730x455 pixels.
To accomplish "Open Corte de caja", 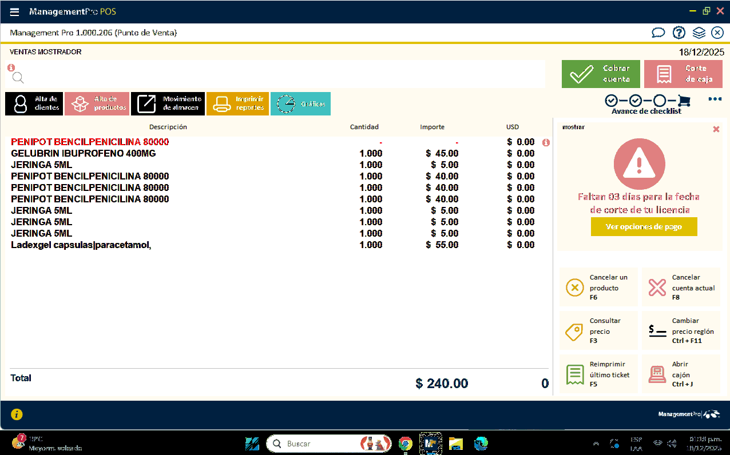I will pyautogui.click(x=683, y=74).
